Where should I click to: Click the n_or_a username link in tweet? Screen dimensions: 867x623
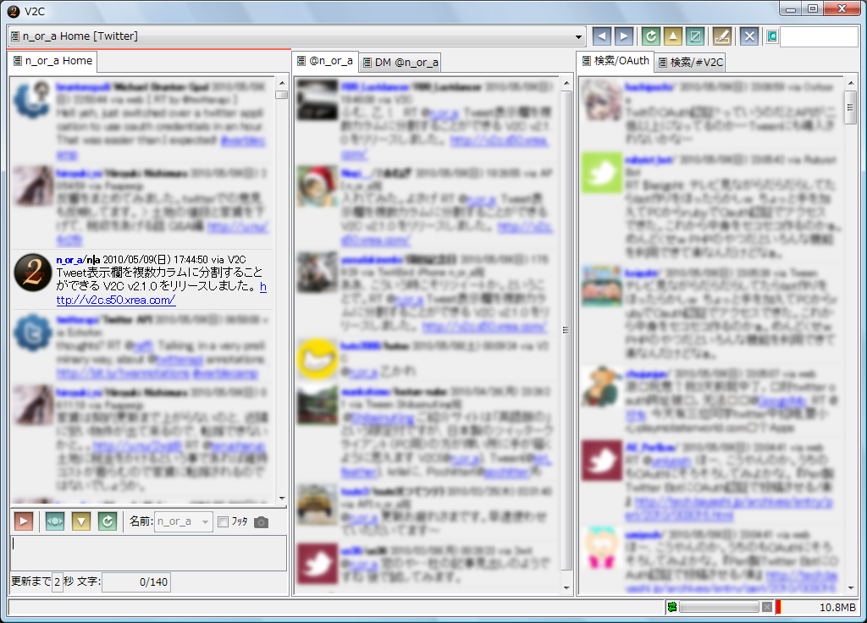click(69, 260)
